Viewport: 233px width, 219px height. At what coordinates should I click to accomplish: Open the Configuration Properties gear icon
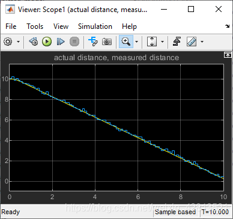(8, 42)
